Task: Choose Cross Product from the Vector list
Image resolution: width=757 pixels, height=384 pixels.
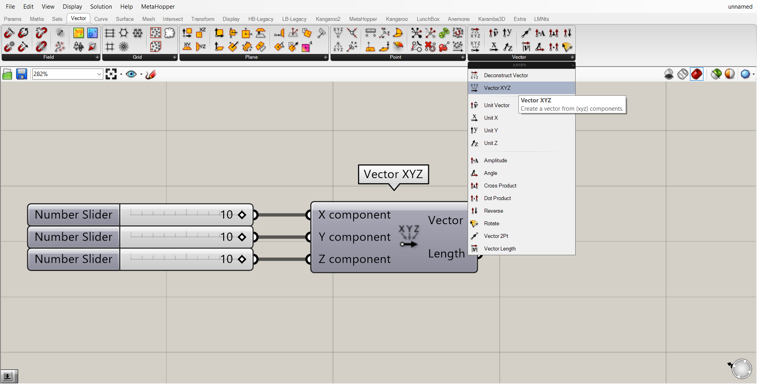Action: pos(500,186)
